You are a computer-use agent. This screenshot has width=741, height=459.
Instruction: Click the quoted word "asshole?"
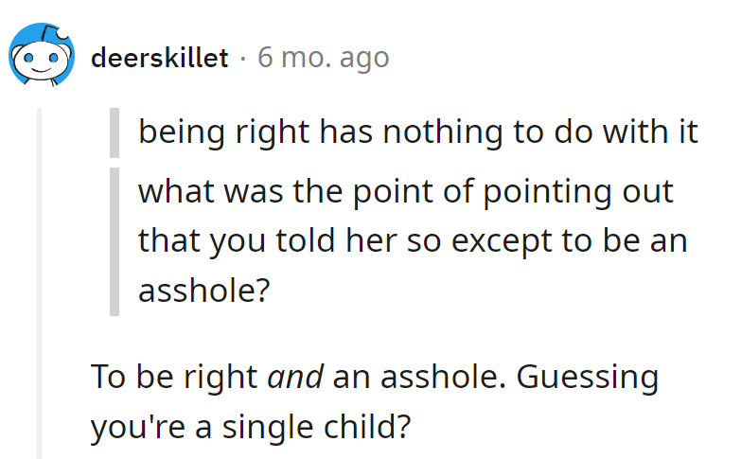[198, 291]
